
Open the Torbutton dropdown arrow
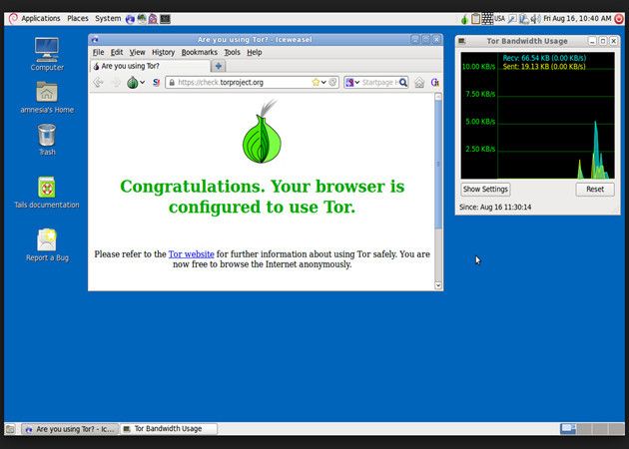pos(143,83)
